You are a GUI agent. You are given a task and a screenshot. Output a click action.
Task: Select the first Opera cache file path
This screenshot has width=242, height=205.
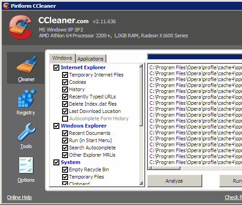coord(195,67)
